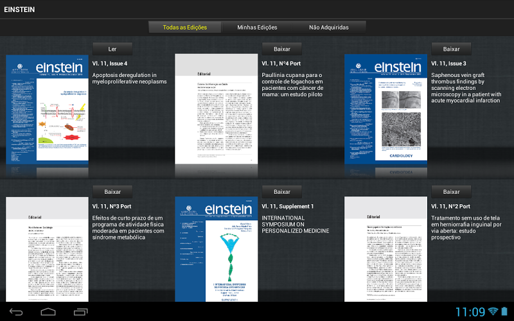Tap 'Tratamento sem uso de tela' description
The width and height of the screenshot is (514, 321).
point(466,228)
